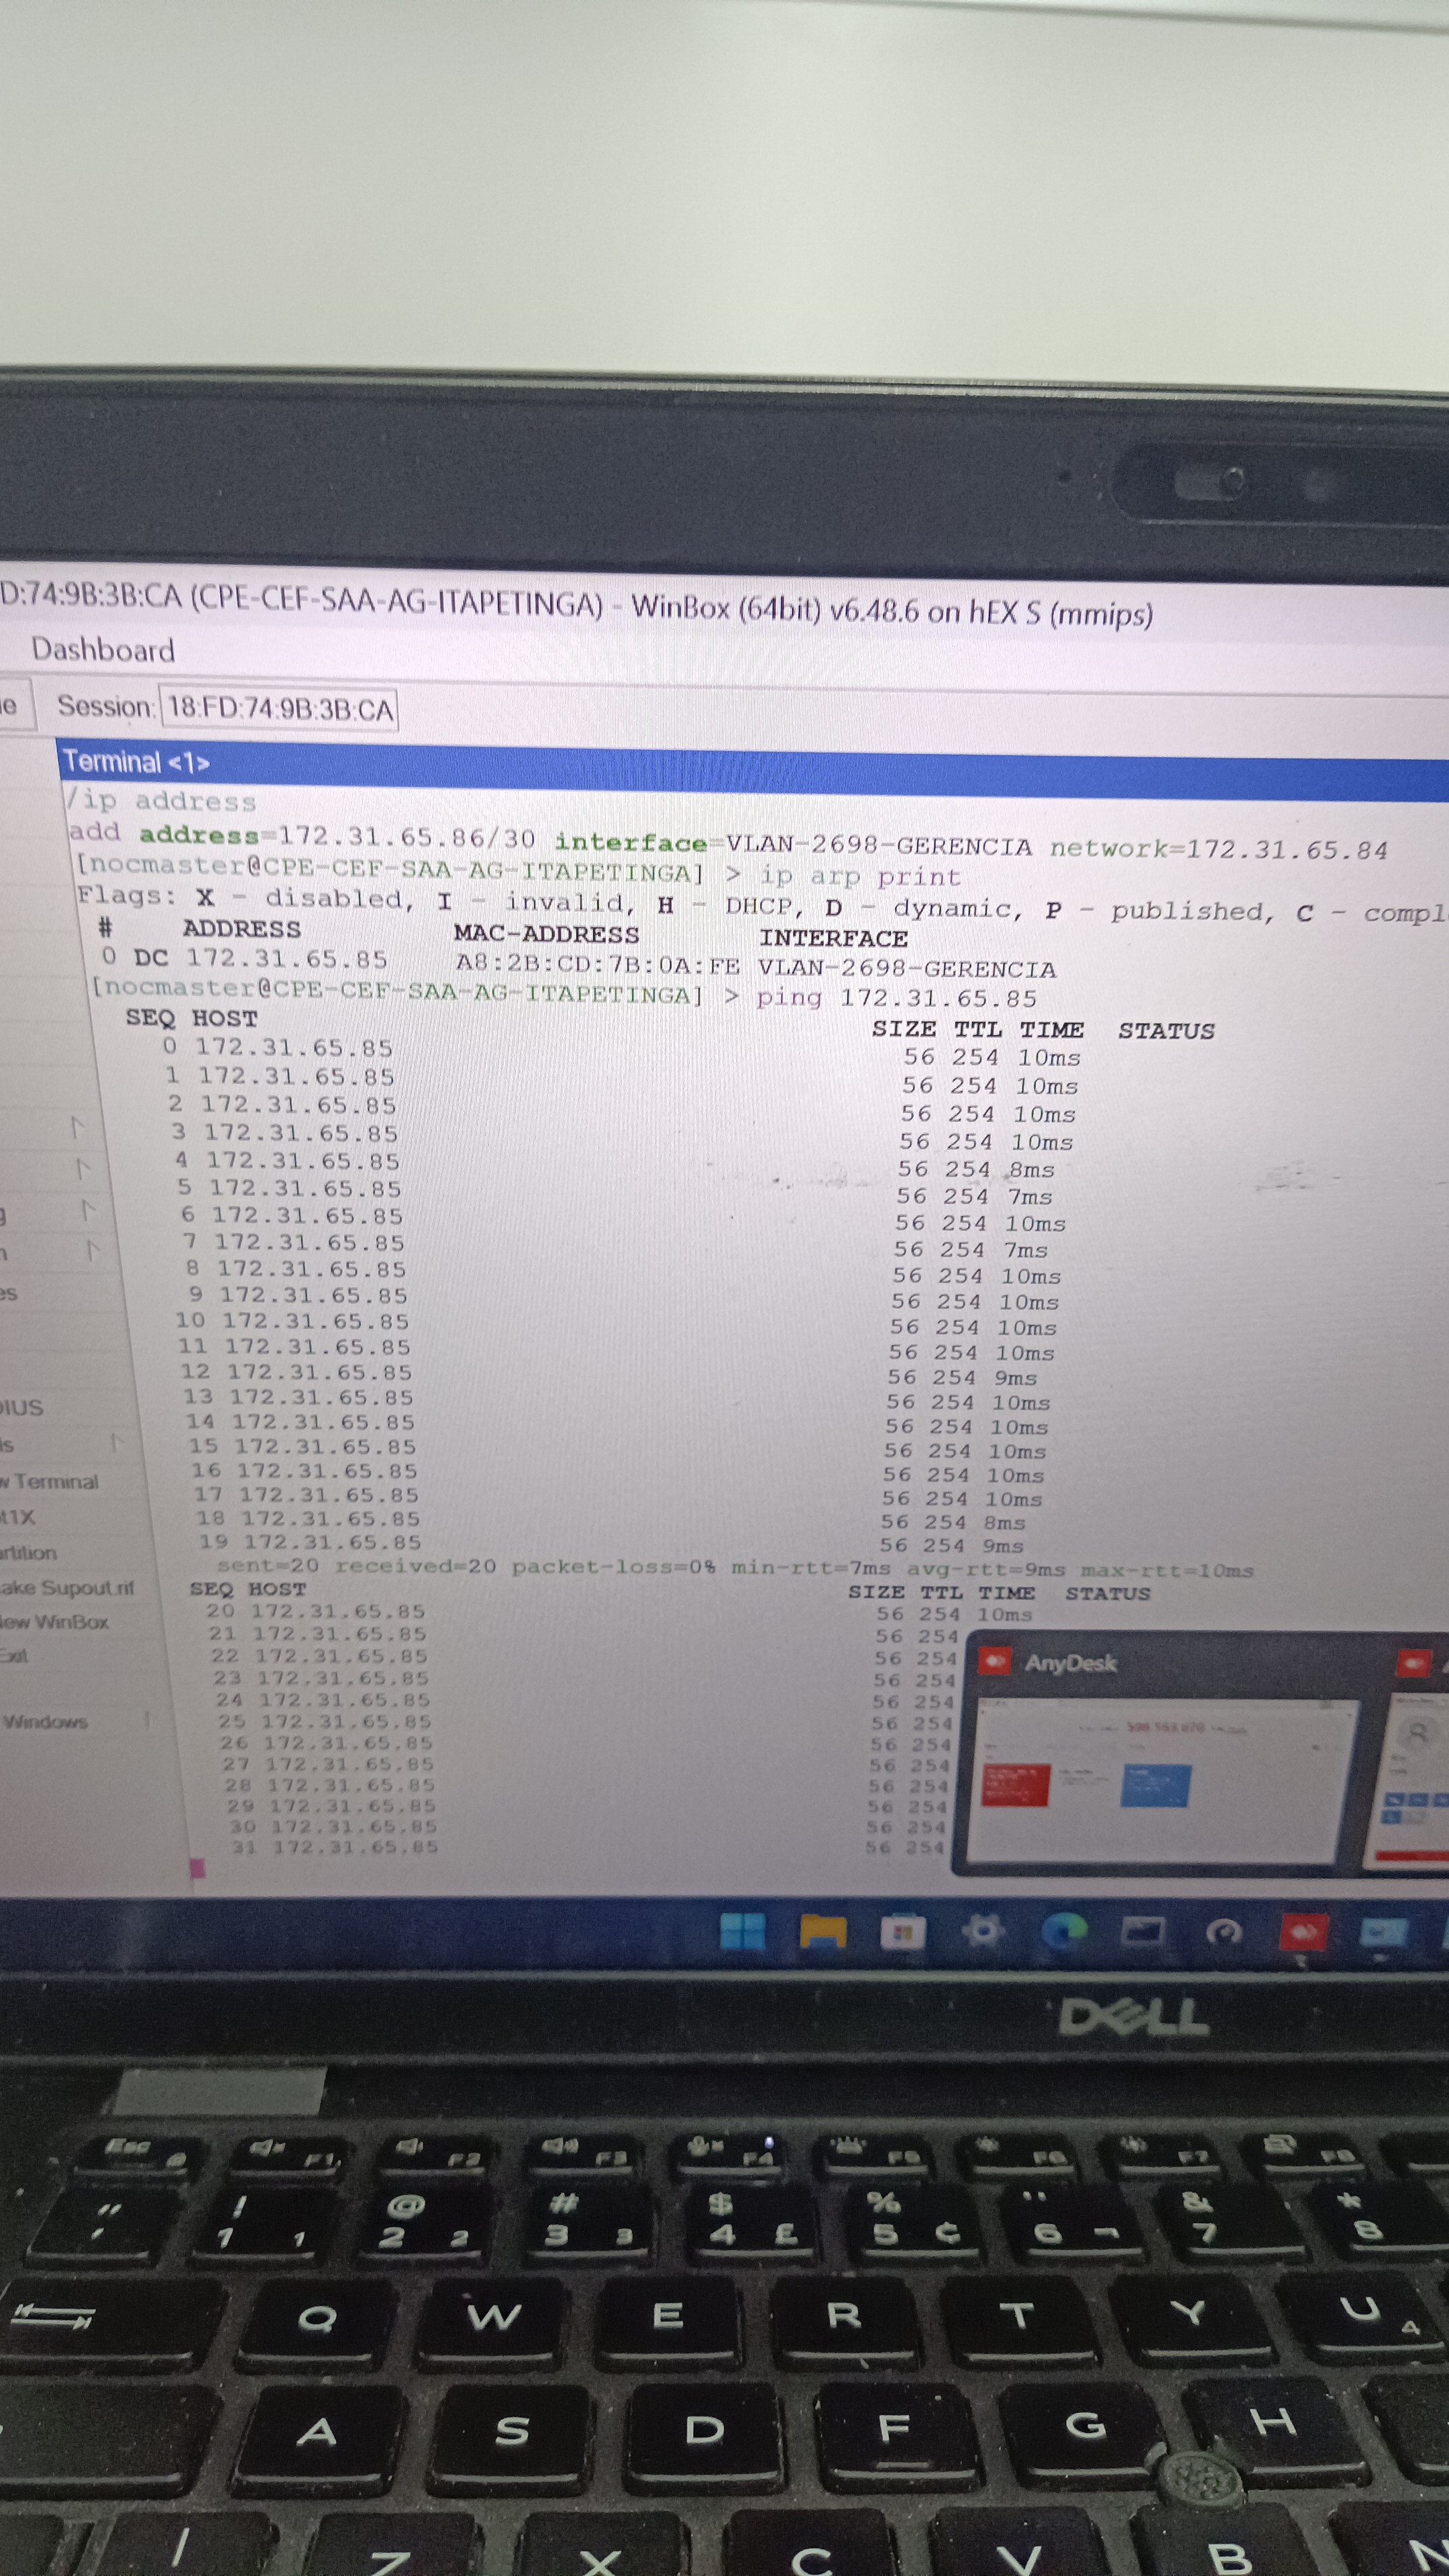Click the small red AnyDesk logo in the preview header

point(994,1662)
